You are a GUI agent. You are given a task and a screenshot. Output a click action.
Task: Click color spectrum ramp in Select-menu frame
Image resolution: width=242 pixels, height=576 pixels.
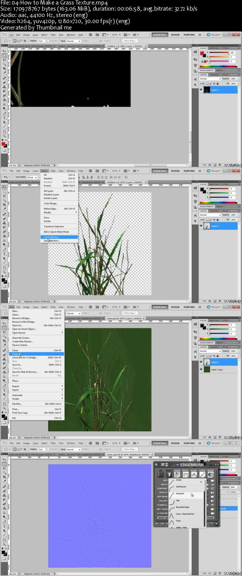coord(219,202)
